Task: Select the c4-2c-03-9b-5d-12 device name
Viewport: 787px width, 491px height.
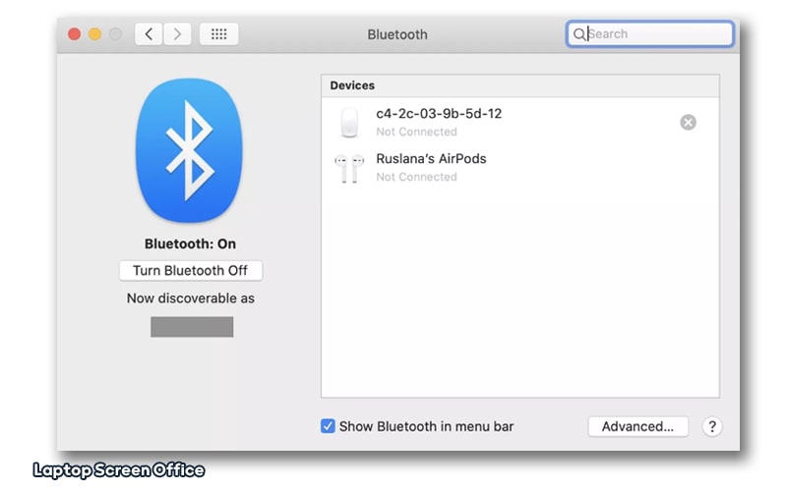Action: [x=439, y=114]
